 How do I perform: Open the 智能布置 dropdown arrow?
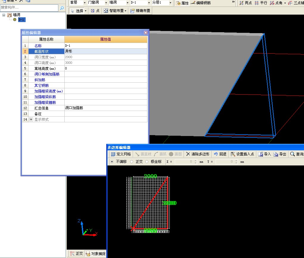(x=125, y=11)
